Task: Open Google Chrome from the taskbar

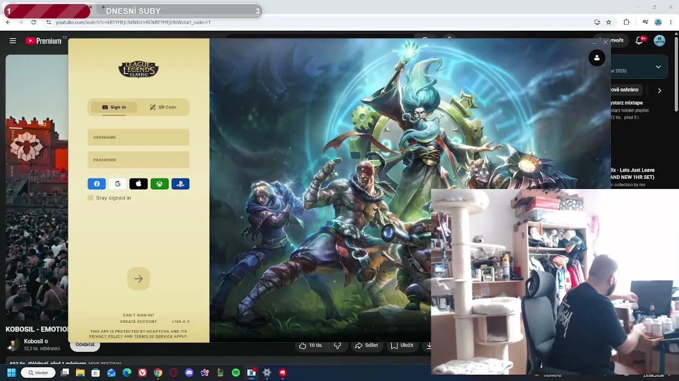Action: (158, 373)
